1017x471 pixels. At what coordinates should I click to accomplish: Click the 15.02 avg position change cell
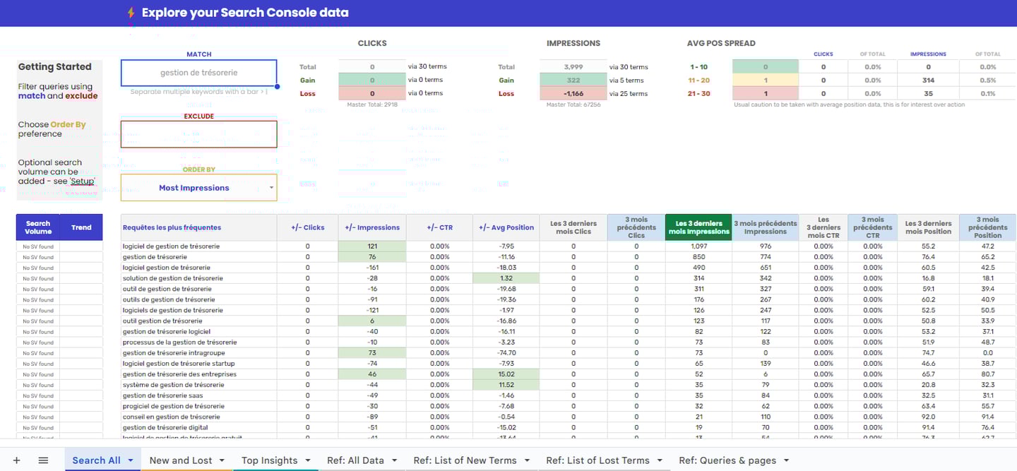coord(506,374)
